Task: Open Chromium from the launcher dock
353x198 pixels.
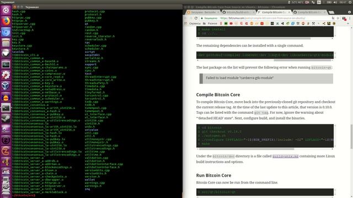Action: click(6, 32)
